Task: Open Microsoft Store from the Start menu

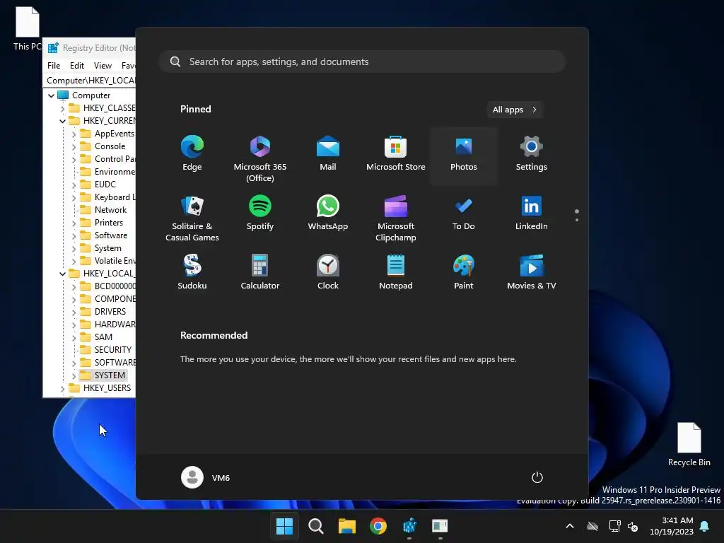Action: [396, 154]
